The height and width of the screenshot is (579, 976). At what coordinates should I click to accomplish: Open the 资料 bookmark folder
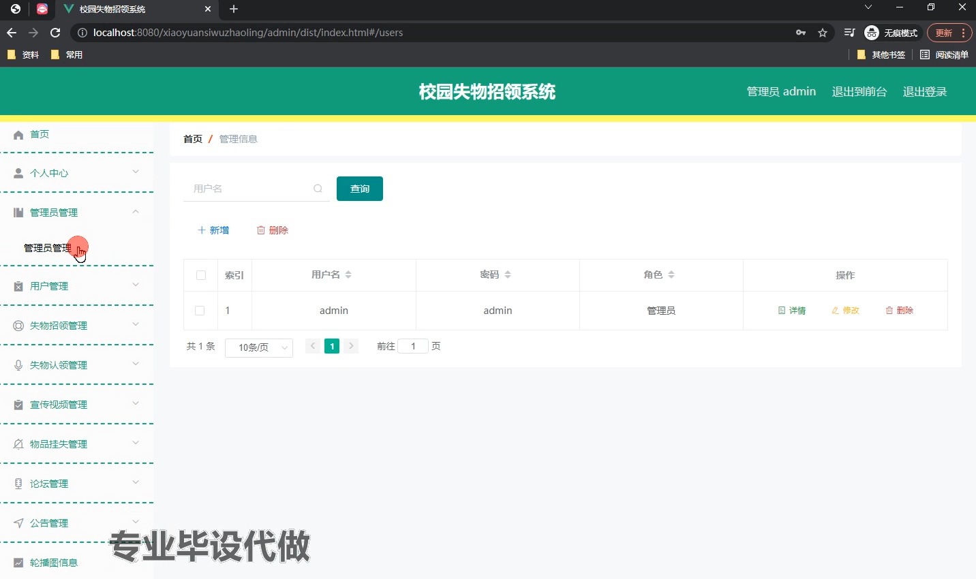(23, 54)
